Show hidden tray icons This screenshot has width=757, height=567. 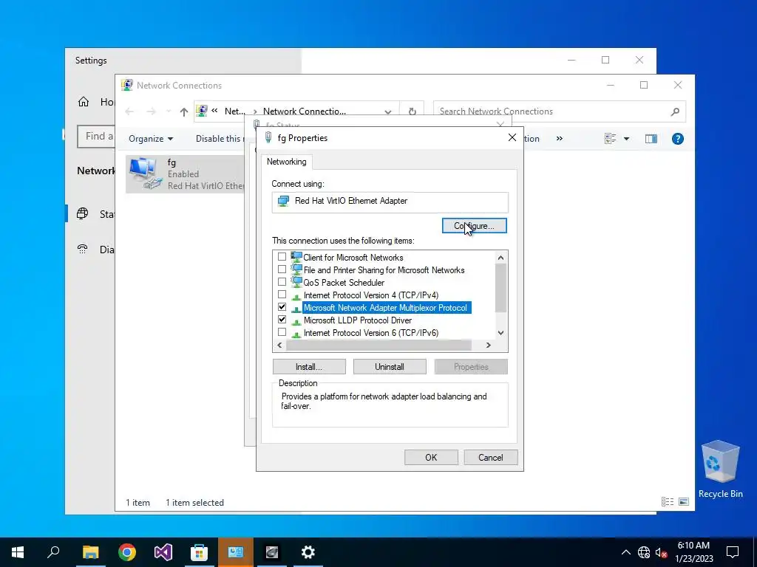pos(625,552)
